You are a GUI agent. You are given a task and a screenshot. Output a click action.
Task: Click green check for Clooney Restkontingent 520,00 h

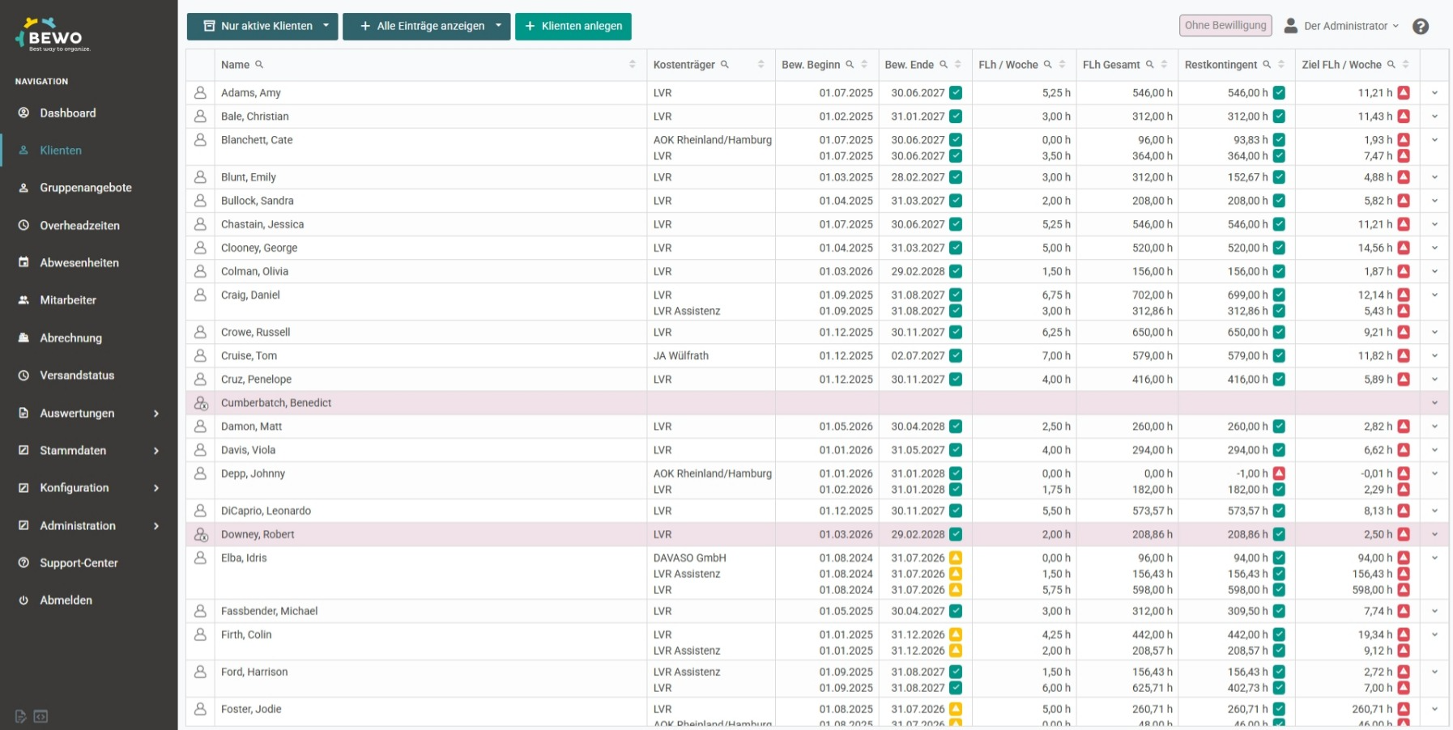[1279, 248]
